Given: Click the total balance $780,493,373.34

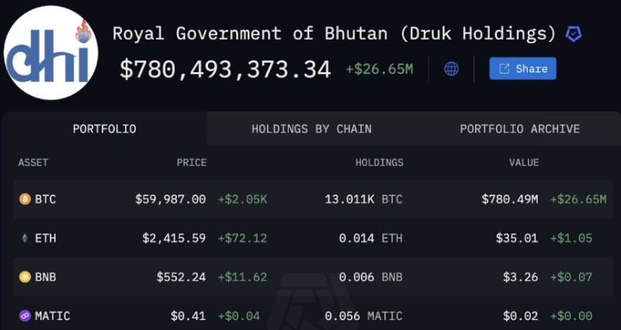Looking at the screenshot, I should (225, 69).
